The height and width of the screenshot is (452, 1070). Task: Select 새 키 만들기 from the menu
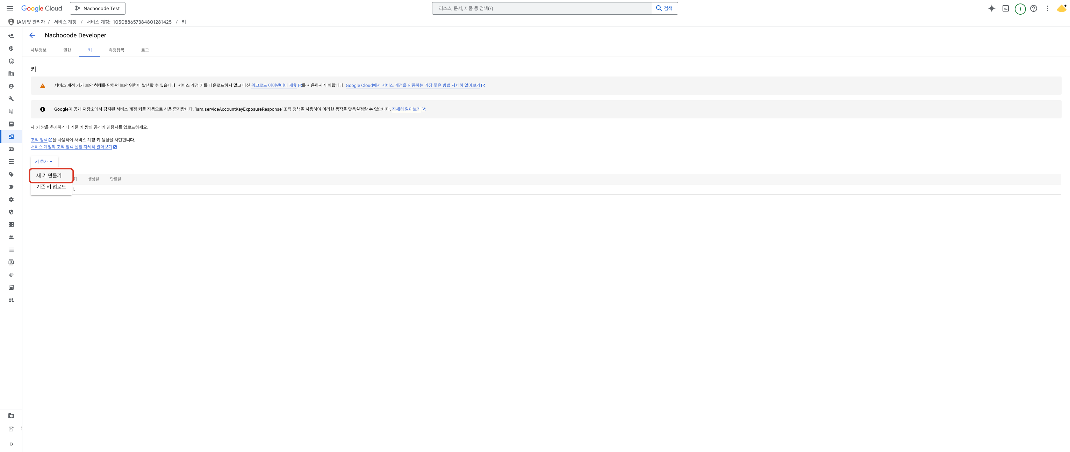(x=49, y=176)
